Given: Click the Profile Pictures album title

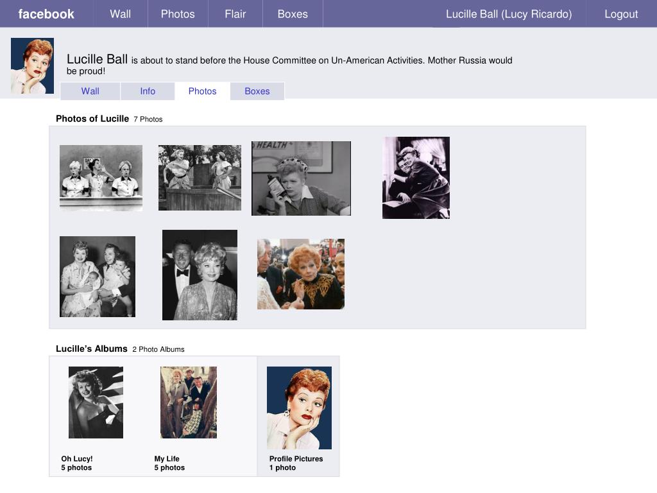Looking at the screenshot, I should (296, 458).
